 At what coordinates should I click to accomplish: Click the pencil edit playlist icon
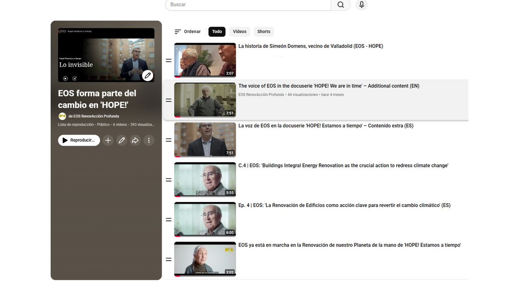tap(122, 140)
